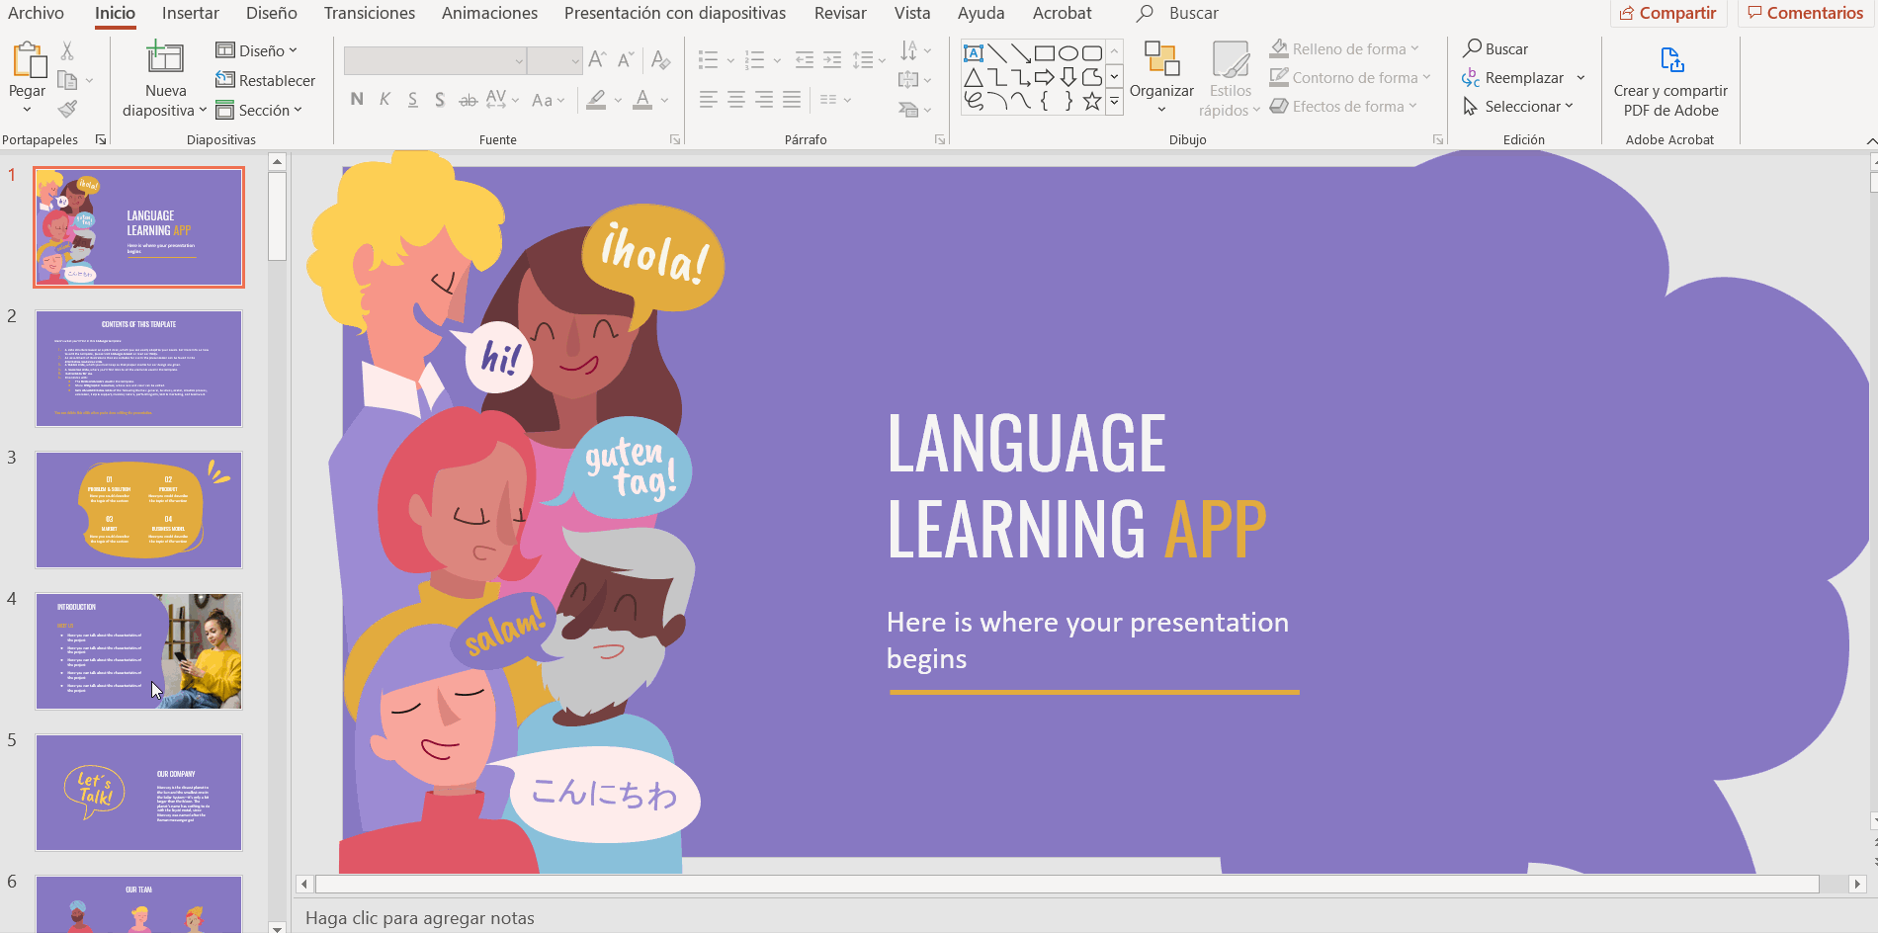
Task: Switch to the Transiciones tab
Action: pyautogui.click(x=370, y=13)
